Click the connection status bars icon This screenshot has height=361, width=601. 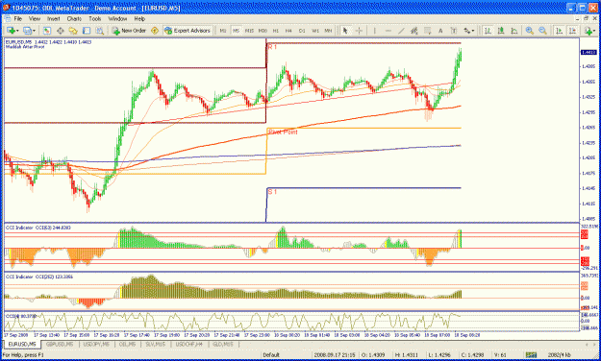[531, 355]
